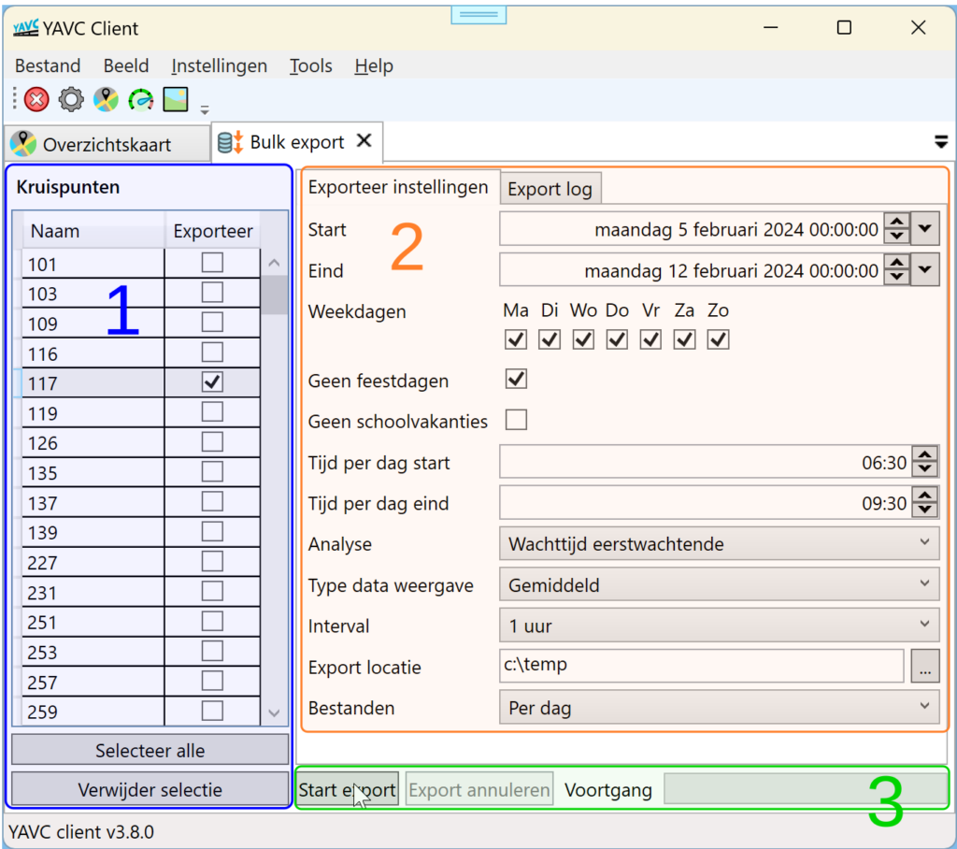Viewport: 957px width, 849px height.
Task: Enable the Geen schoolvakanties checkbox
Action: coord(516,420)
